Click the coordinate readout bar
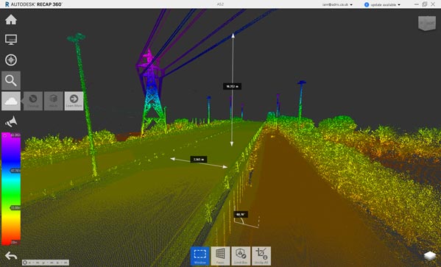Screen dimensions: 441x267 [x=46, y=263]
